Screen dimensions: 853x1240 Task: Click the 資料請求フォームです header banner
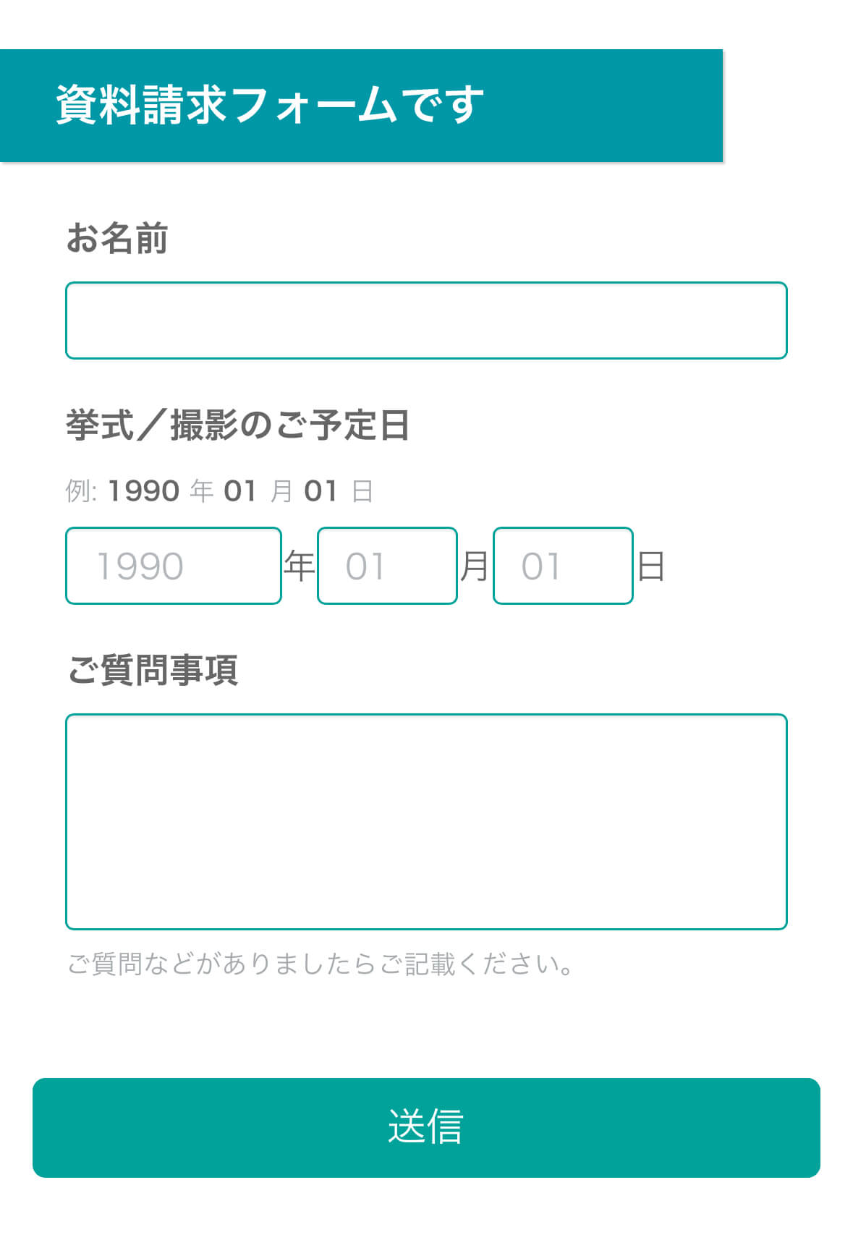(x=361, y=106)
